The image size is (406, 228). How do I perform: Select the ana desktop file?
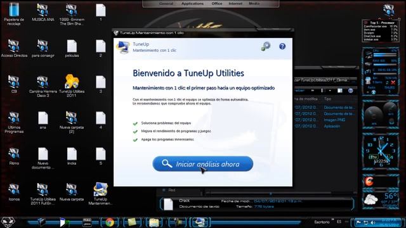point(43,120)
